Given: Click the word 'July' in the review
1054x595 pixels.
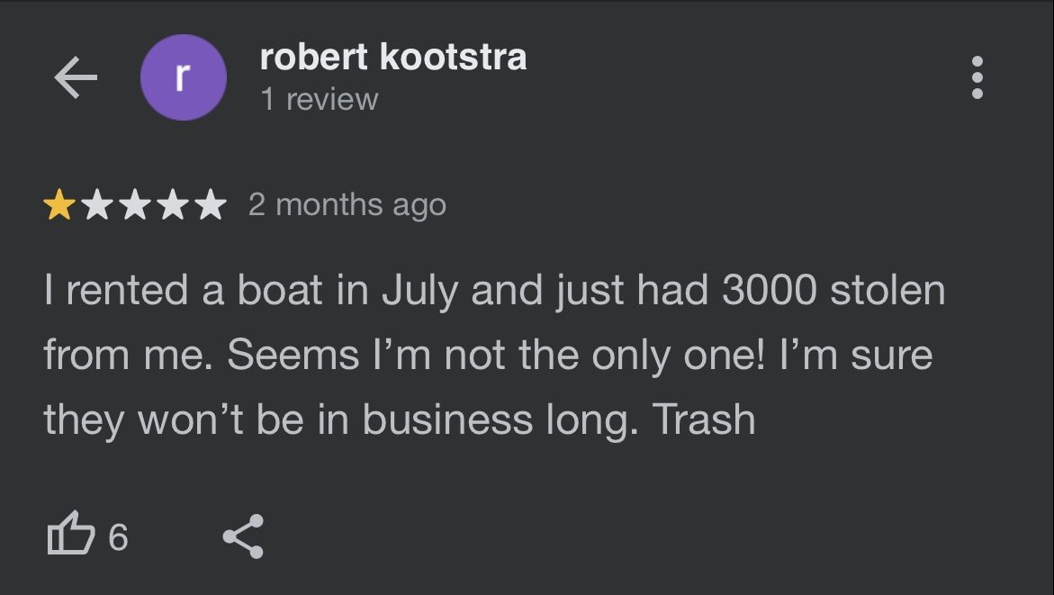Looking at the screenshot, I should pyautogui.click(x=420, y=292).
